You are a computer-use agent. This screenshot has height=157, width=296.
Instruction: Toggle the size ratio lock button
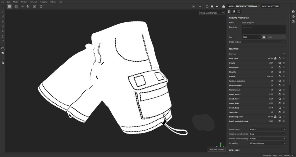264,37
